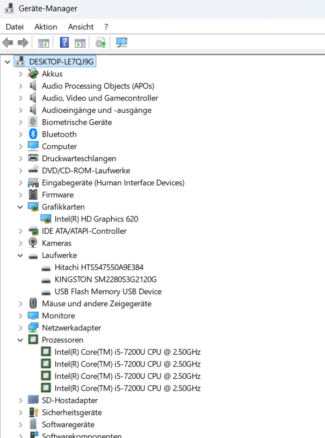Screen dimensions: 325x438
Task: Select KINGSTON SM2280S3G2120G drive
Action: [x=105, y=279]
